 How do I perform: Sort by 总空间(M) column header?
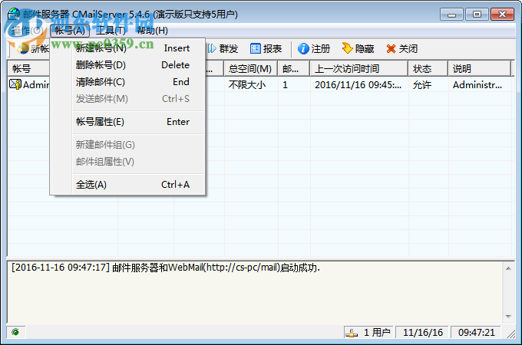point(250,68)
